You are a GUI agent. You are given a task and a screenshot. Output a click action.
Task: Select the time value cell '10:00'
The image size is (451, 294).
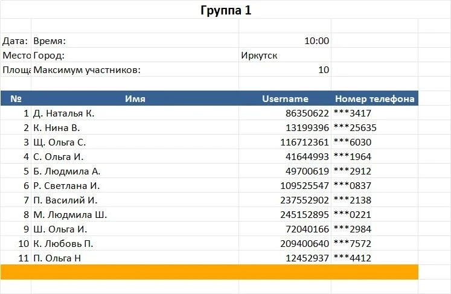pos(285,41)
